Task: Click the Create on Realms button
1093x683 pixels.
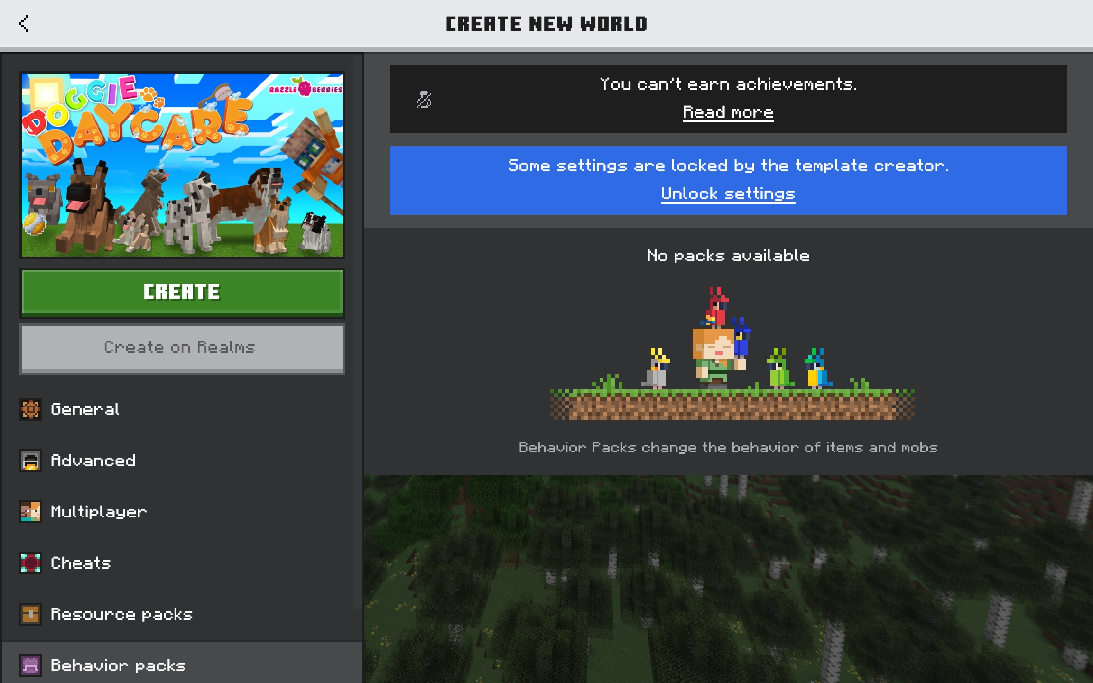Action: point(182,348)
